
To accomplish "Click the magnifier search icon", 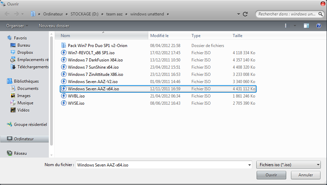I will click(x=320, y=14).
